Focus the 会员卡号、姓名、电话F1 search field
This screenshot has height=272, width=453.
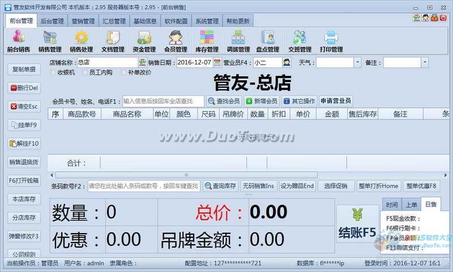[x=163, y=101]
